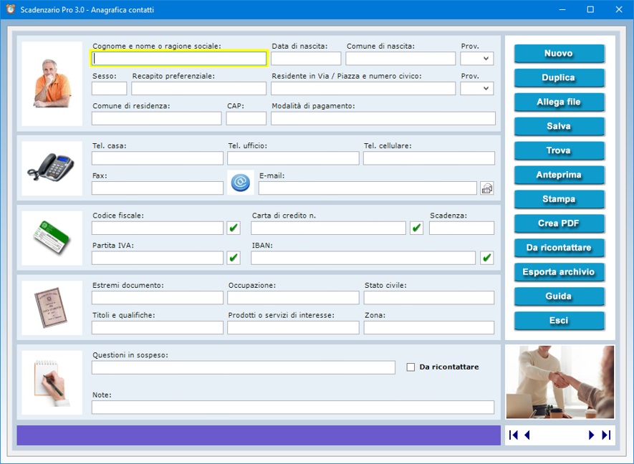Click the Recapito preferenziale field

pos(198,89)
